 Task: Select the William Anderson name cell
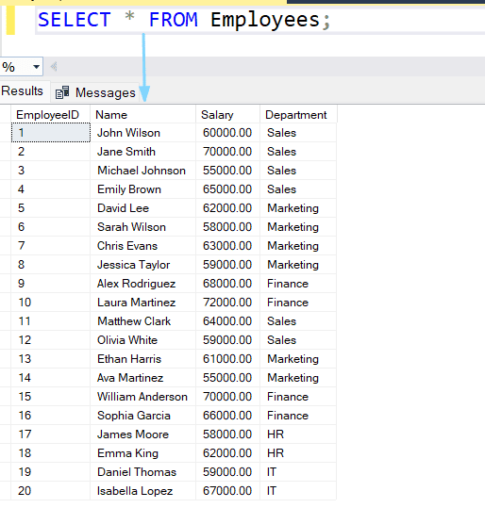pyautogui.click(x=143, y=397)
